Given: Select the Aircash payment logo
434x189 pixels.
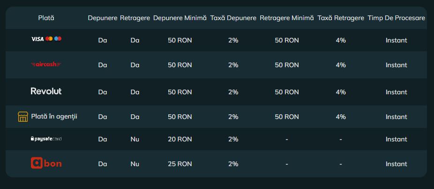Looking at the screenshot, I should (x=46, y=64).
